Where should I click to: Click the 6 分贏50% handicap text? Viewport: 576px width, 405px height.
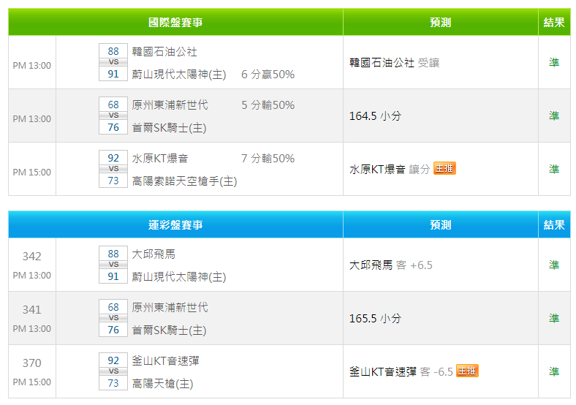[x=268, y=75]
